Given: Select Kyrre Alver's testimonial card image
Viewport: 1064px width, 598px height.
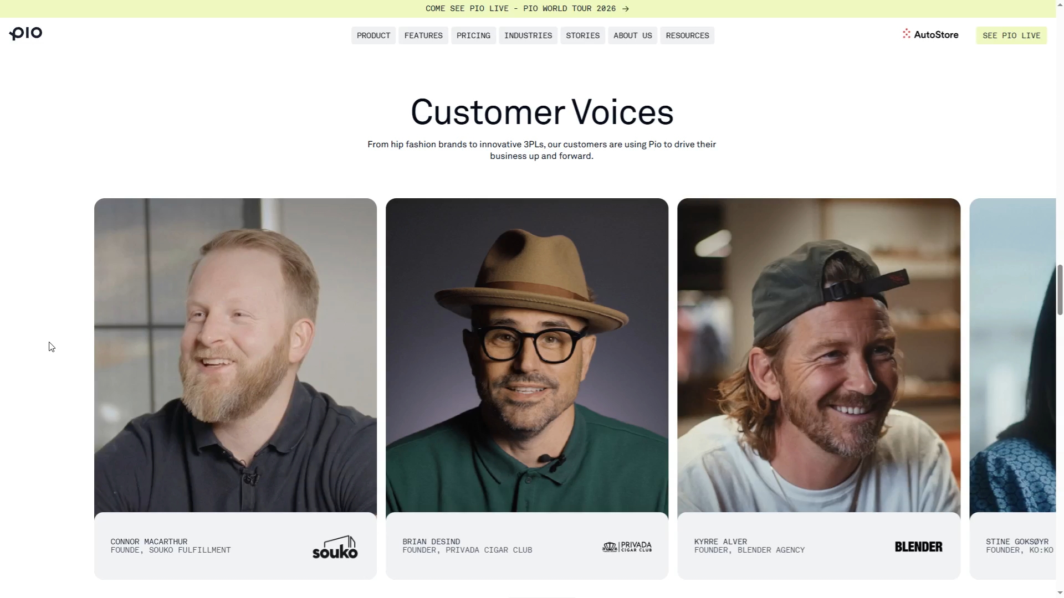Looking at the screenshot, I should (819, 355).
